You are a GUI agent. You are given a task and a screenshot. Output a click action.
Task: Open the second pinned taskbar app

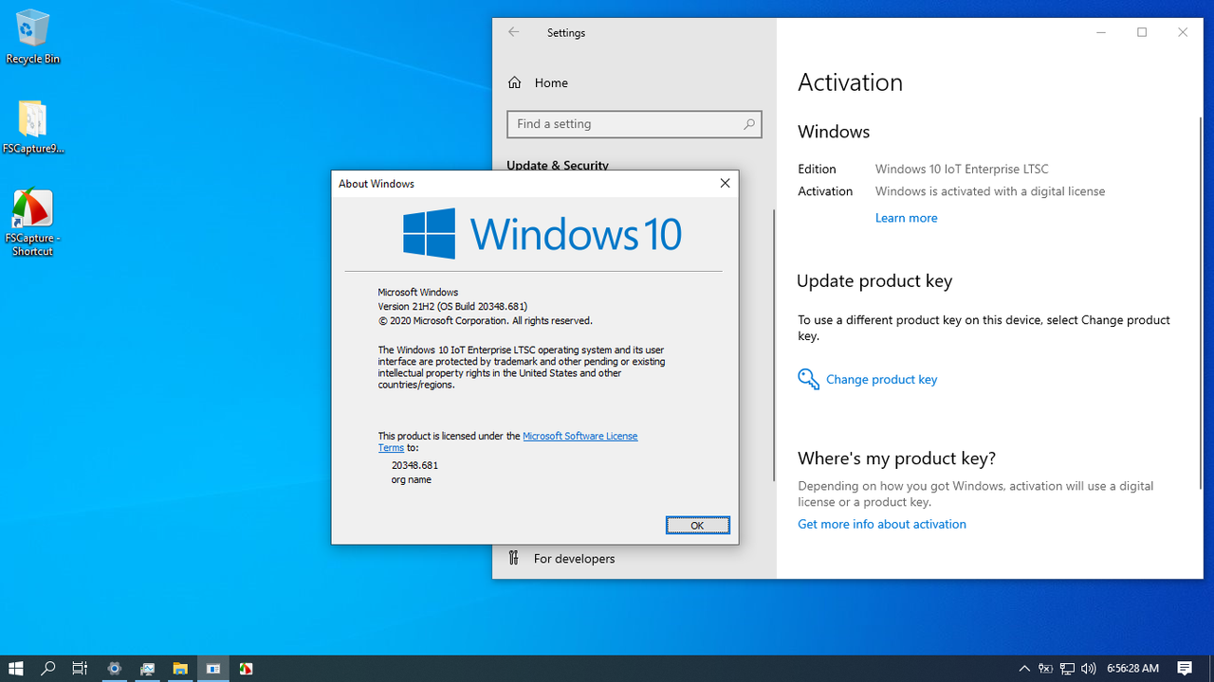point(147,669)
